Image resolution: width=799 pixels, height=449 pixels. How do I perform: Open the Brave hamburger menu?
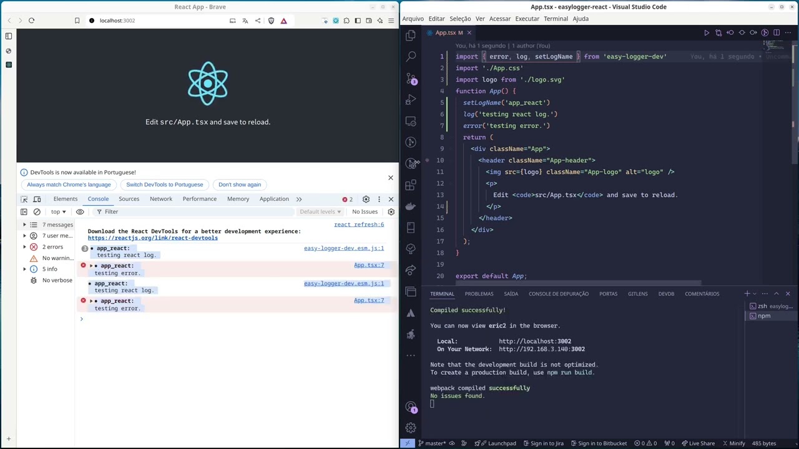pyautogui.click(x=391, y=21)
